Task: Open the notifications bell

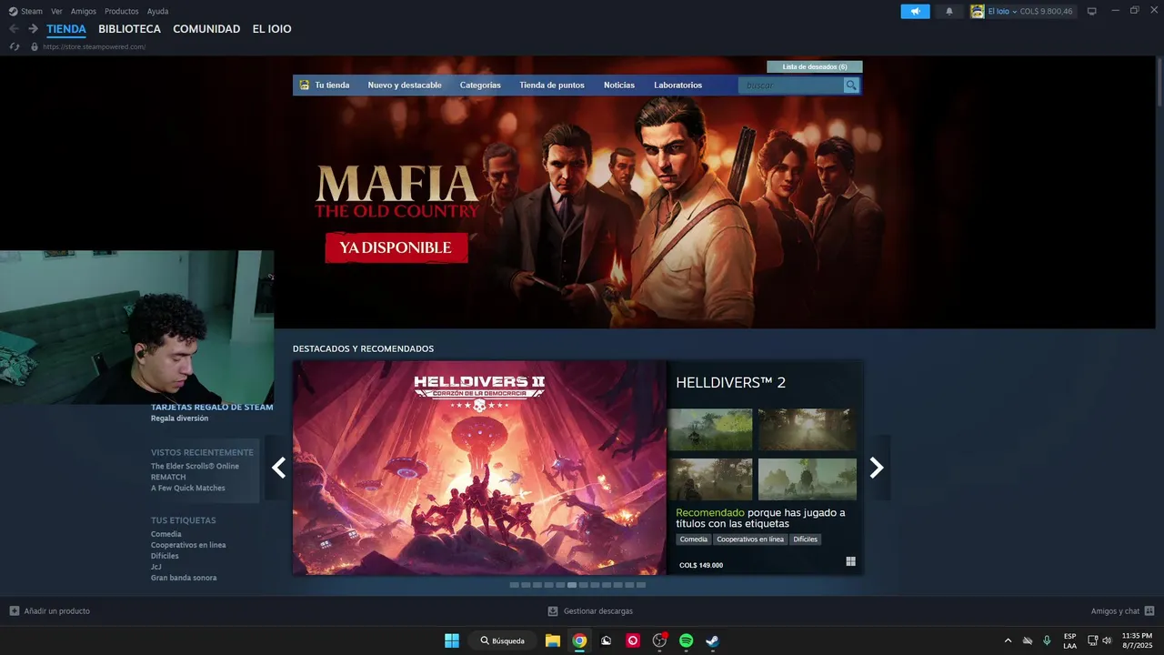Action: tap(949, 11)
